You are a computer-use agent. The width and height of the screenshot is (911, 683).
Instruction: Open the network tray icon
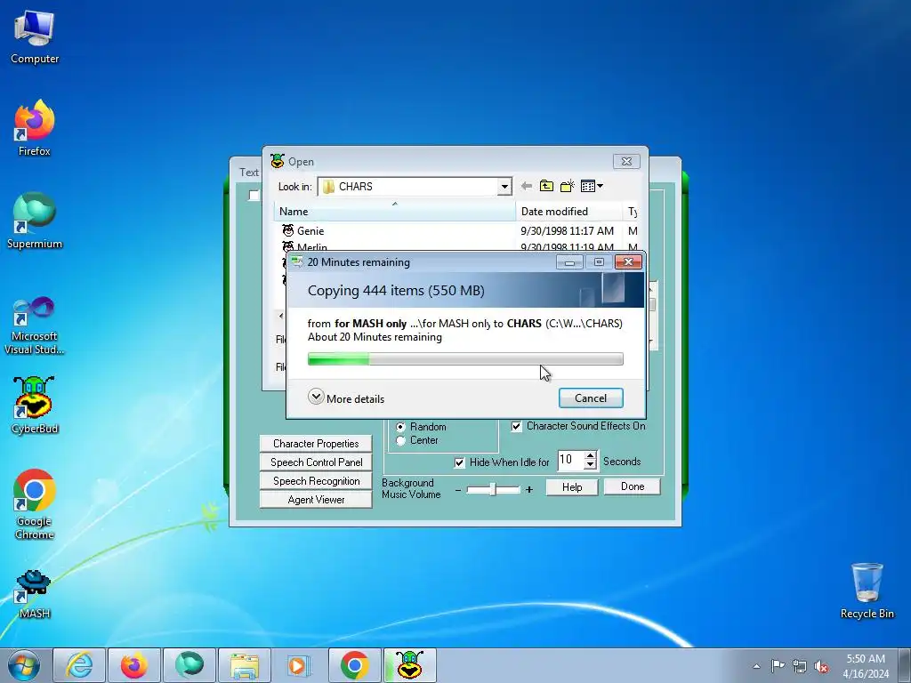[800, 666]
